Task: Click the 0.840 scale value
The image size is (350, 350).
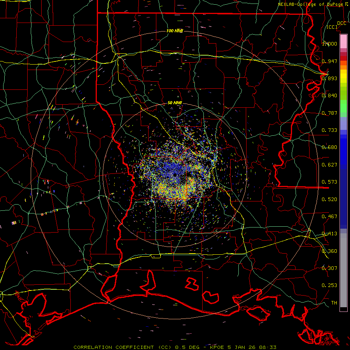Action: pos(329,96)
